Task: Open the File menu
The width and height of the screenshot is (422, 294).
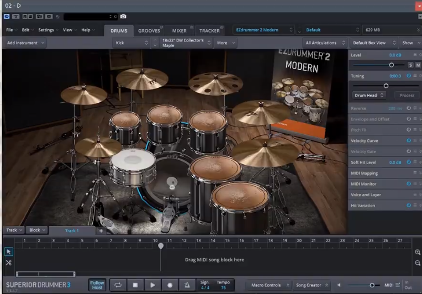Action: click(12, 30)
